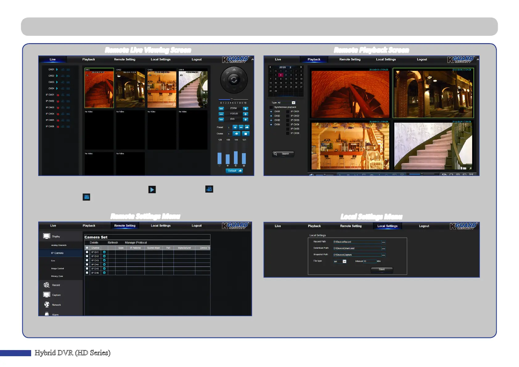Click the PTZ auto-rotate center button

(x=234, y=80)
